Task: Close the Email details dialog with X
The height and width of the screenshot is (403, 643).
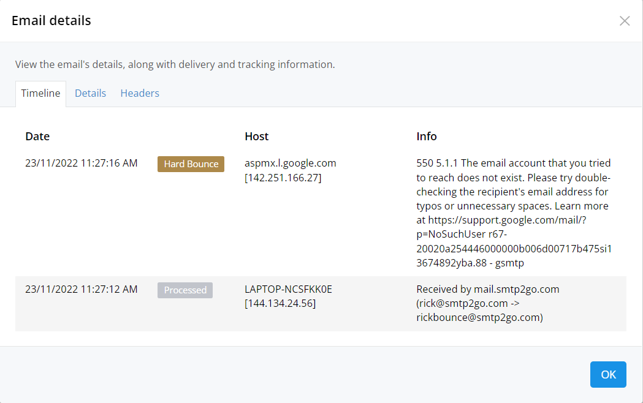Action: 625,21
